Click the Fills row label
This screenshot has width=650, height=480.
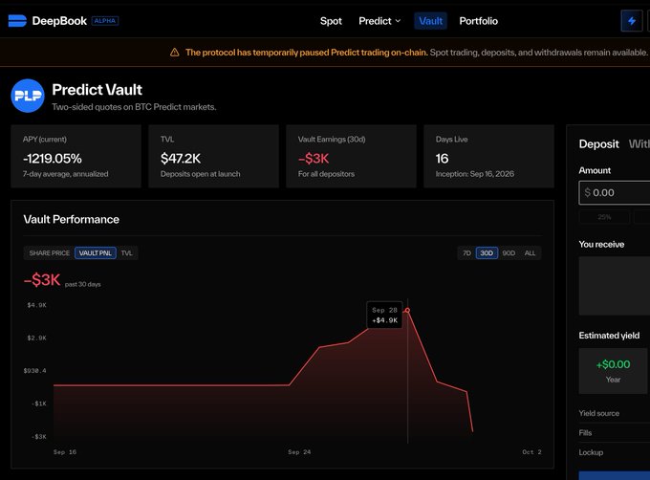(585, 433)
